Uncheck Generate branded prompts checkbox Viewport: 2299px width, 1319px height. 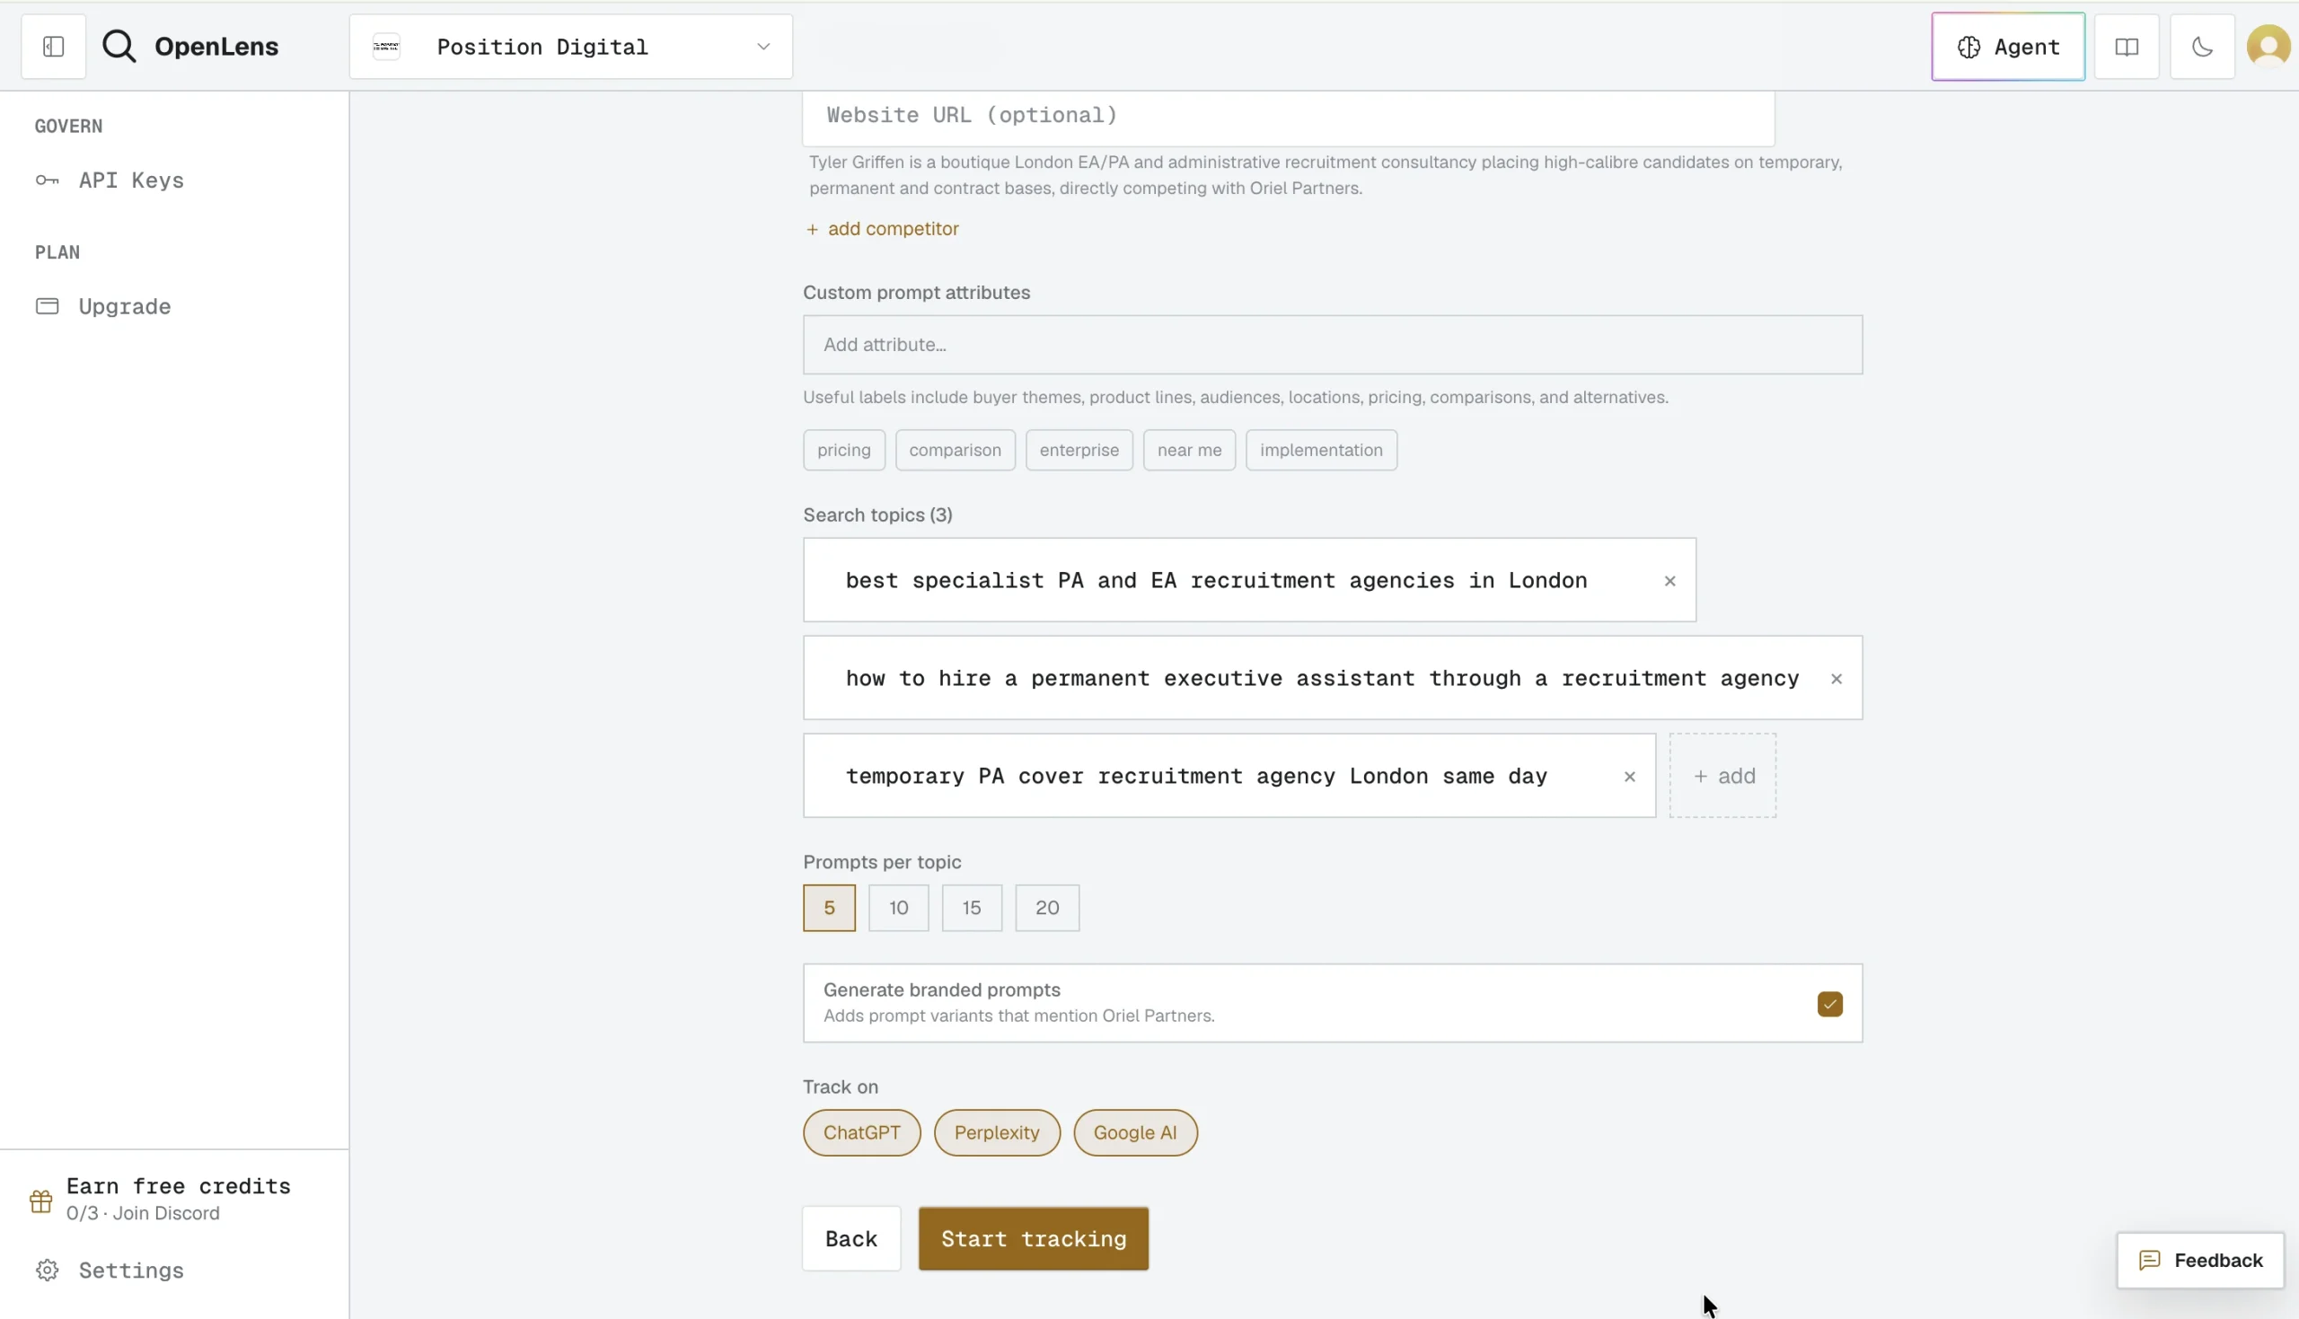point(1829,1004)
